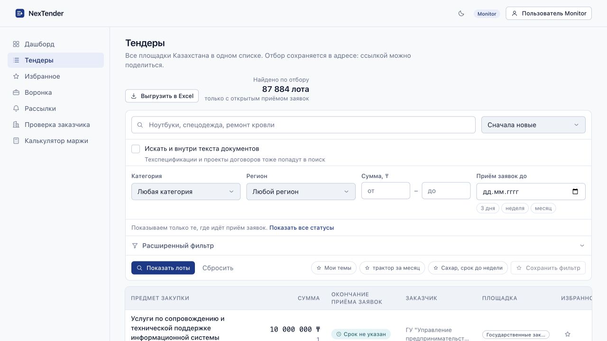Click the funnel icon of Расширенный фильтр

[135, 246]
